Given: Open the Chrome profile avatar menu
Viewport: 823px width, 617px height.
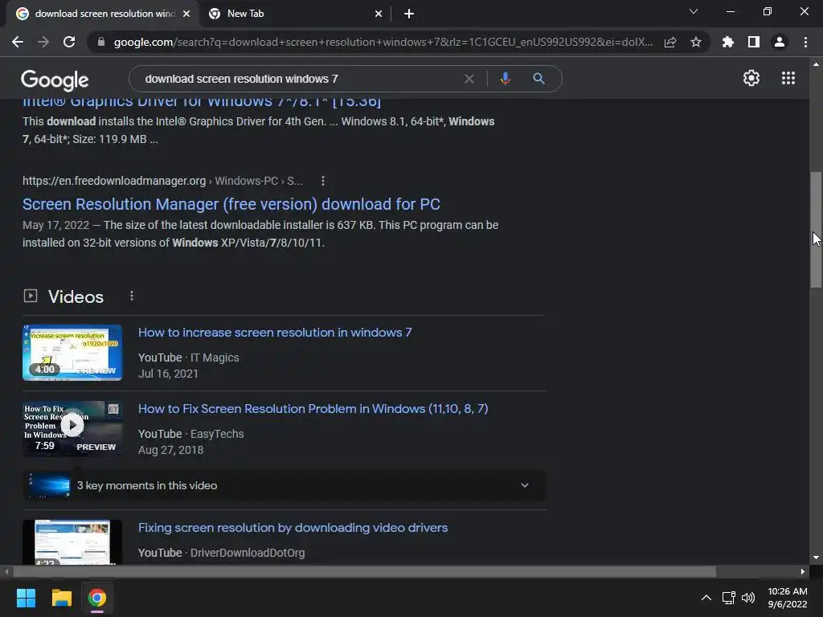Looking at the screenshot, I should click(x=780, y=42).
